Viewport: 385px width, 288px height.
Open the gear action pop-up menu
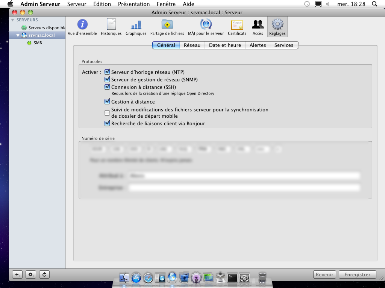coord(31,274)
